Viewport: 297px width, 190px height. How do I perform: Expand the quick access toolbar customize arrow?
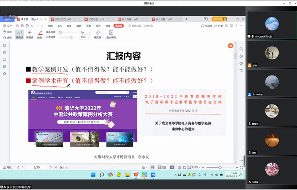[x=42, y=26]
